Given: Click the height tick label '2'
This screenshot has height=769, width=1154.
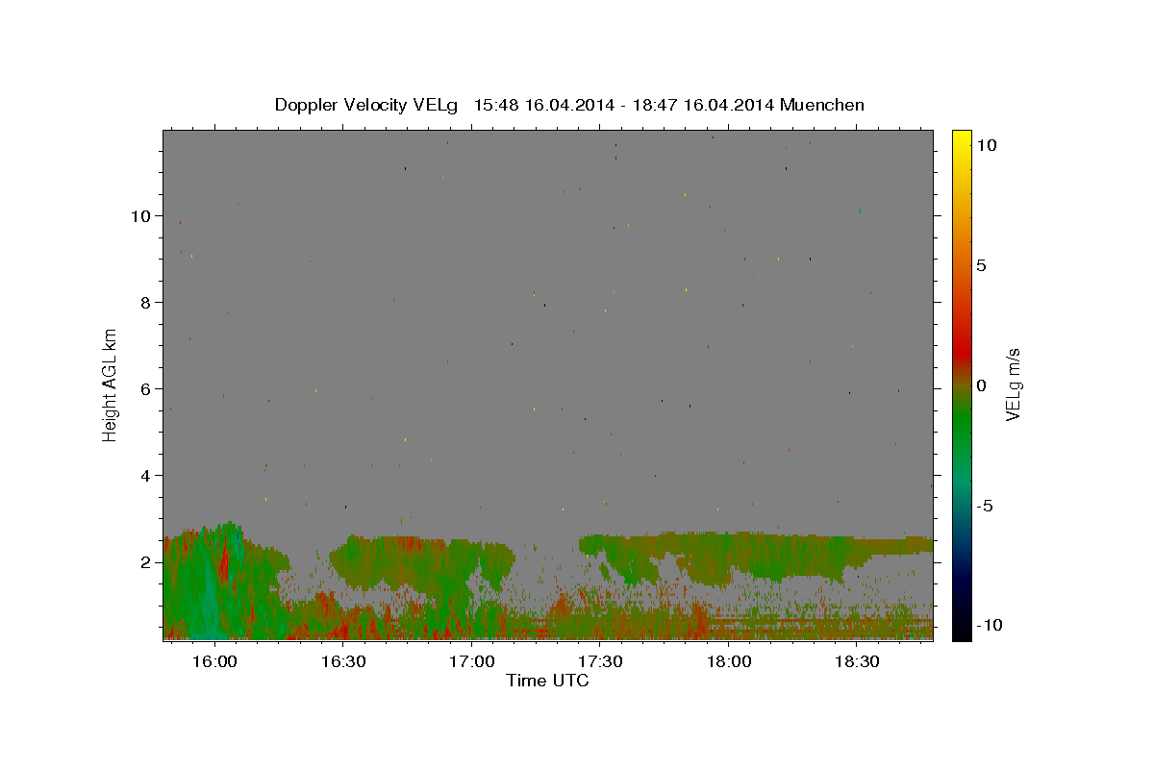Looking at the screenshot, I should click(146, 562).
